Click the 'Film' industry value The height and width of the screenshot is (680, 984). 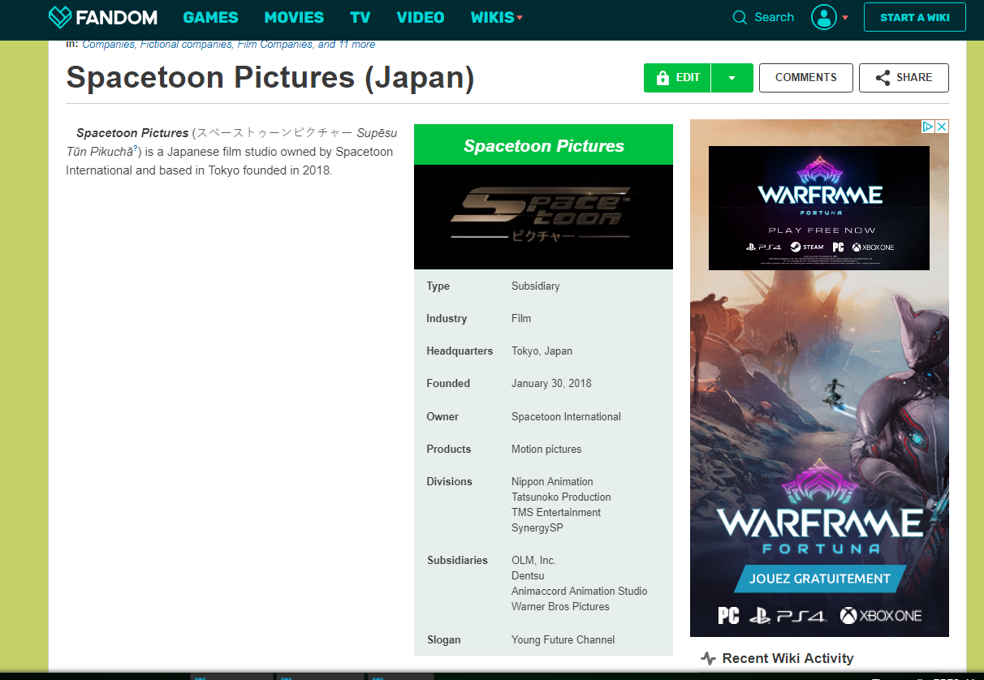point(521,319)
